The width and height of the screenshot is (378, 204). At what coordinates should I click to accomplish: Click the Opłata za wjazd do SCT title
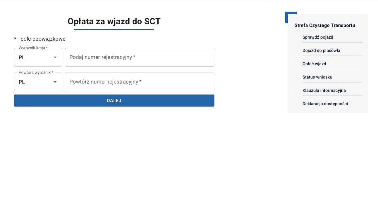click(x=114, y=22)
